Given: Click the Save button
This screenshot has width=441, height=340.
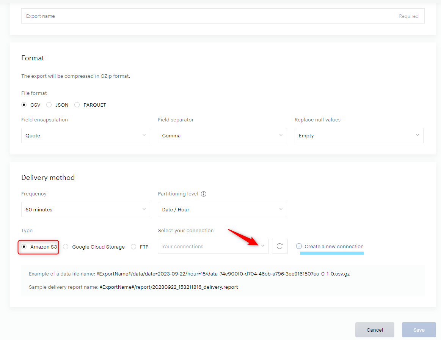Looking at the screenshot, I should point(419,330).
